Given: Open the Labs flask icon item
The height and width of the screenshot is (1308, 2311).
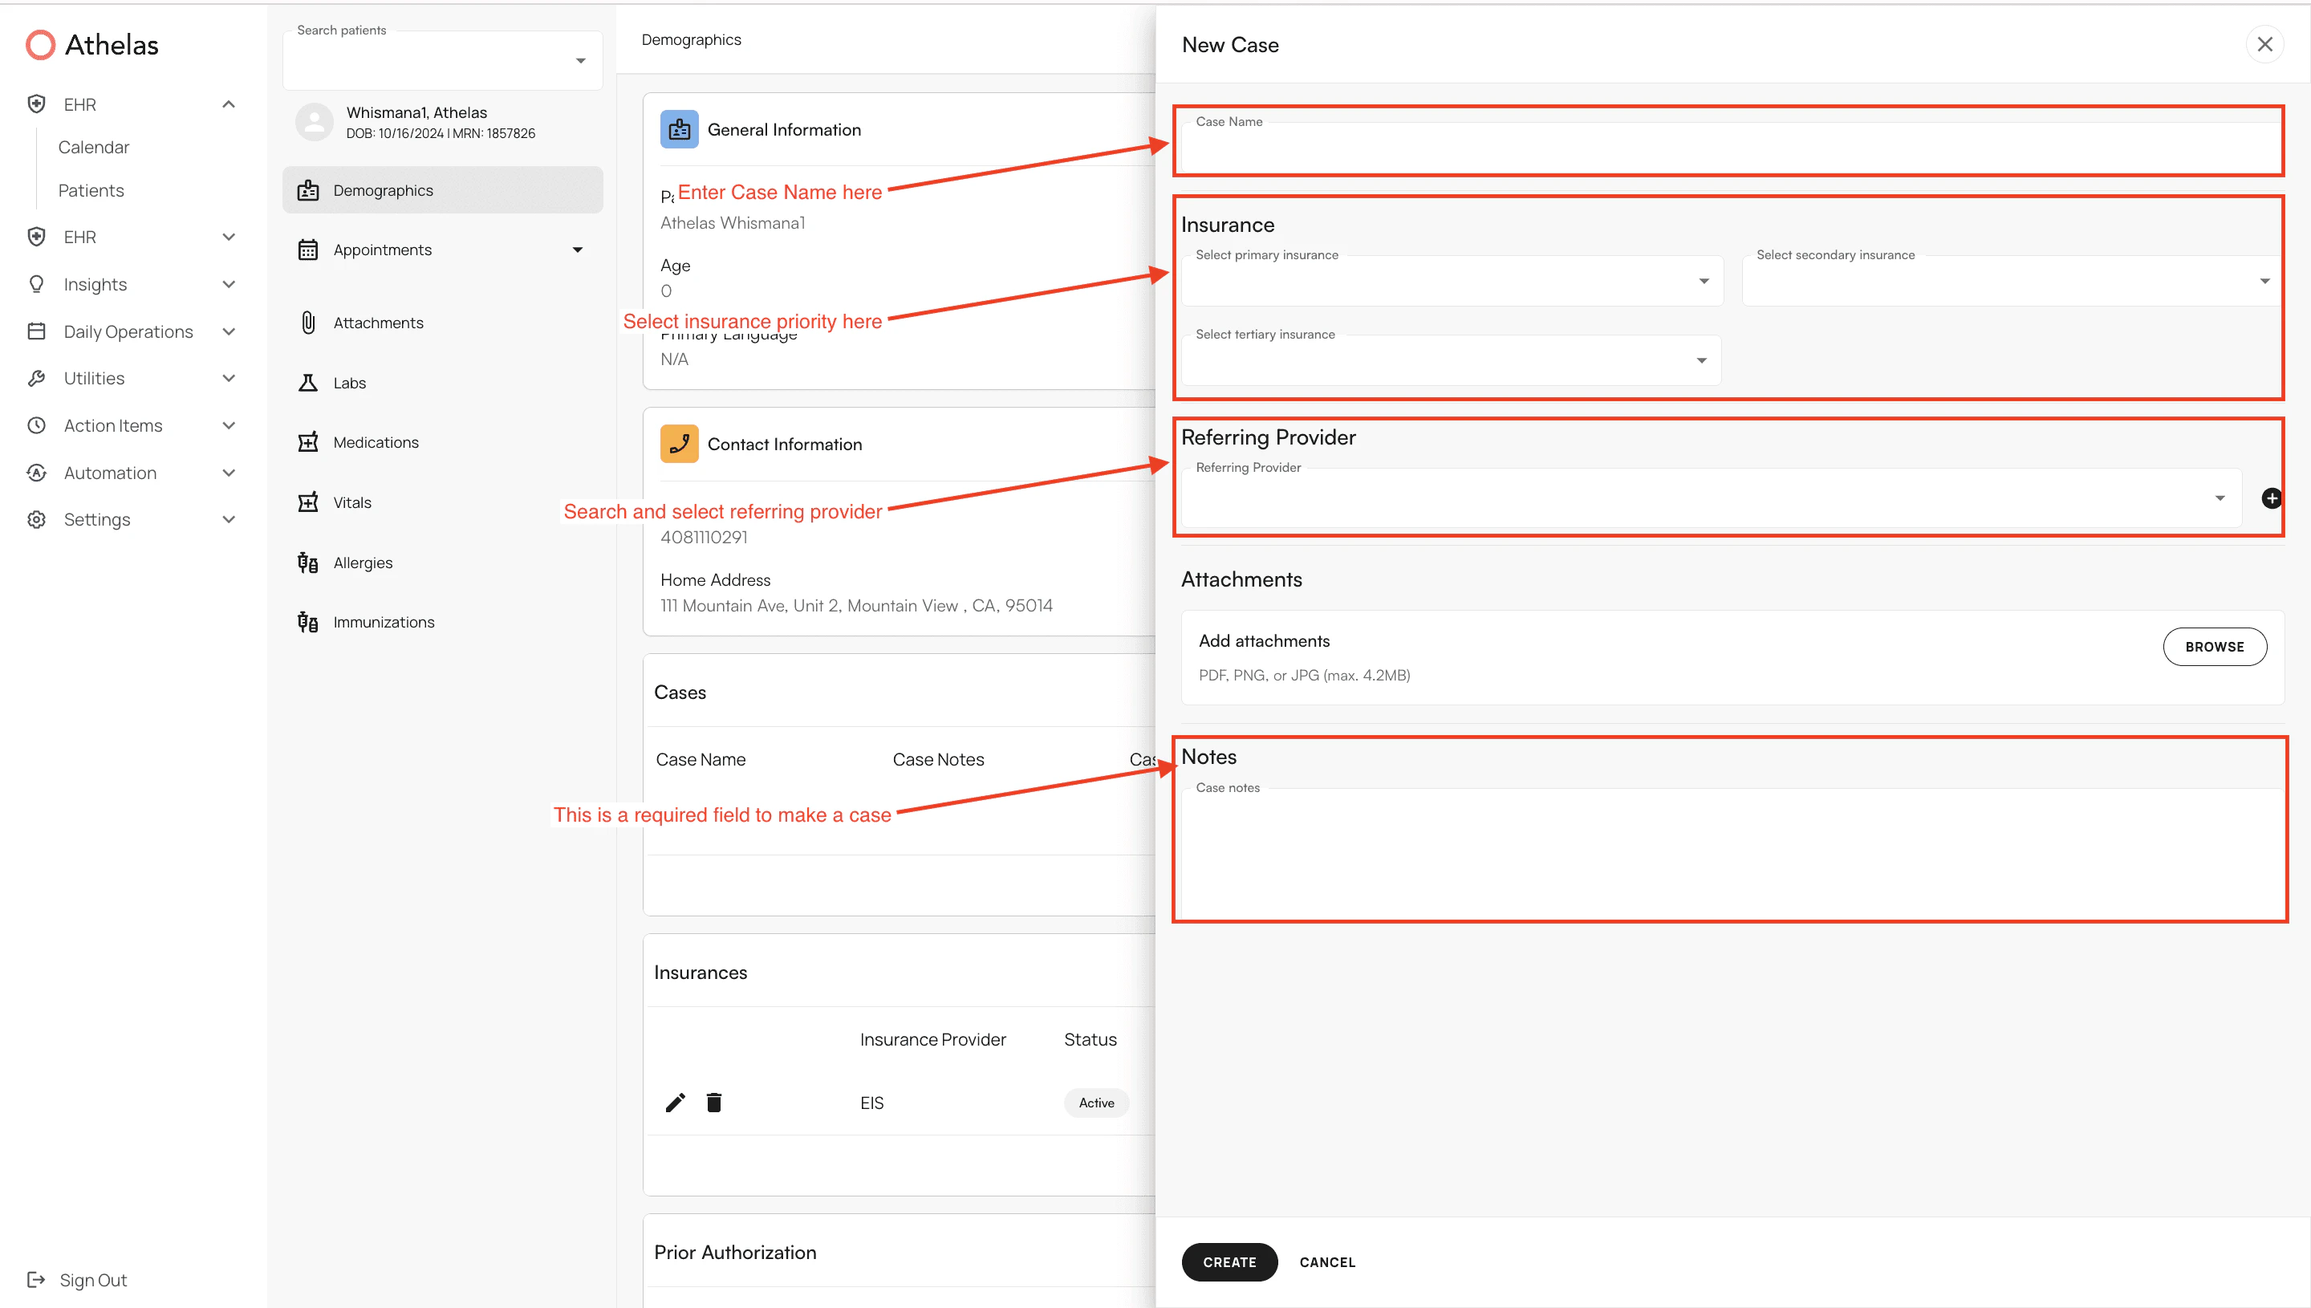Looking at the screenshot, I should [x=308, y=383].
